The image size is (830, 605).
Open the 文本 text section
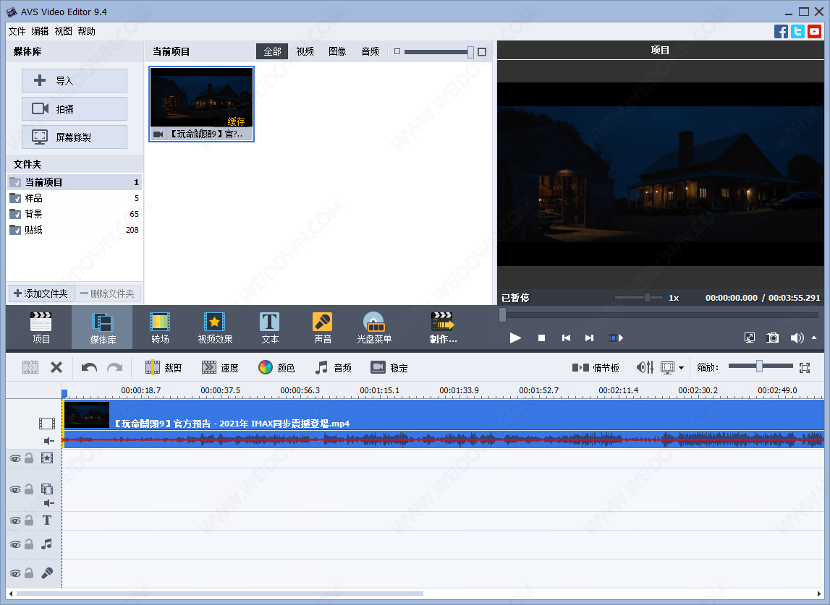pos(269,327)
